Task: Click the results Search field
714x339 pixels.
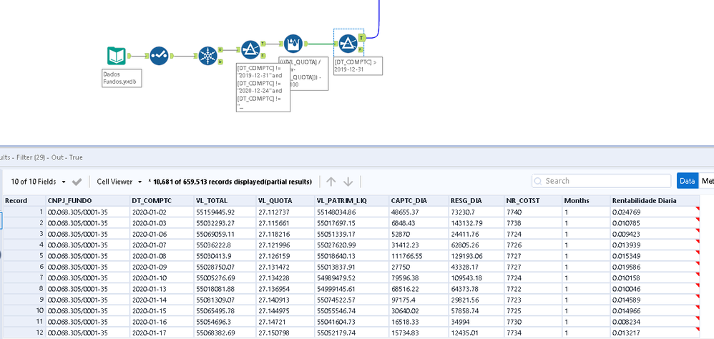Action: click(x=601, y=181)
